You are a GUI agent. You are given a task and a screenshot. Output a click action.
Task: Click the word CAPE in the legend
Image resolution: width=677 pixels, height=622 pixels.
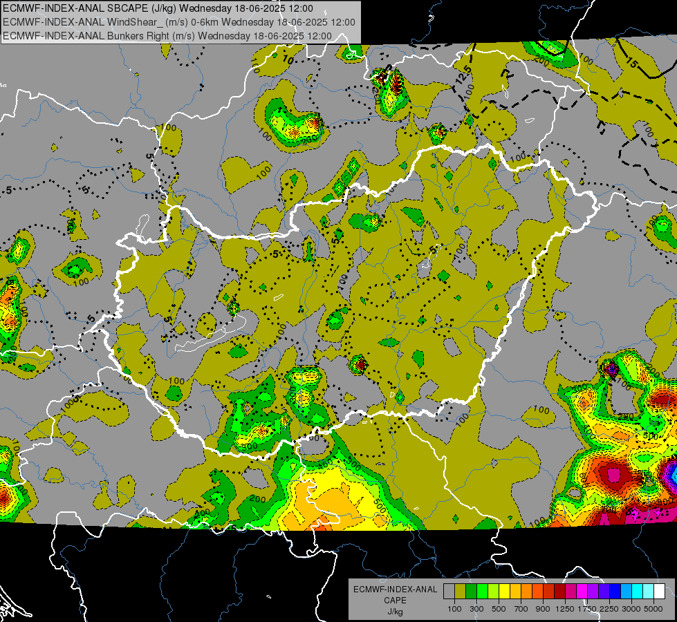click(x=395, y=601)
